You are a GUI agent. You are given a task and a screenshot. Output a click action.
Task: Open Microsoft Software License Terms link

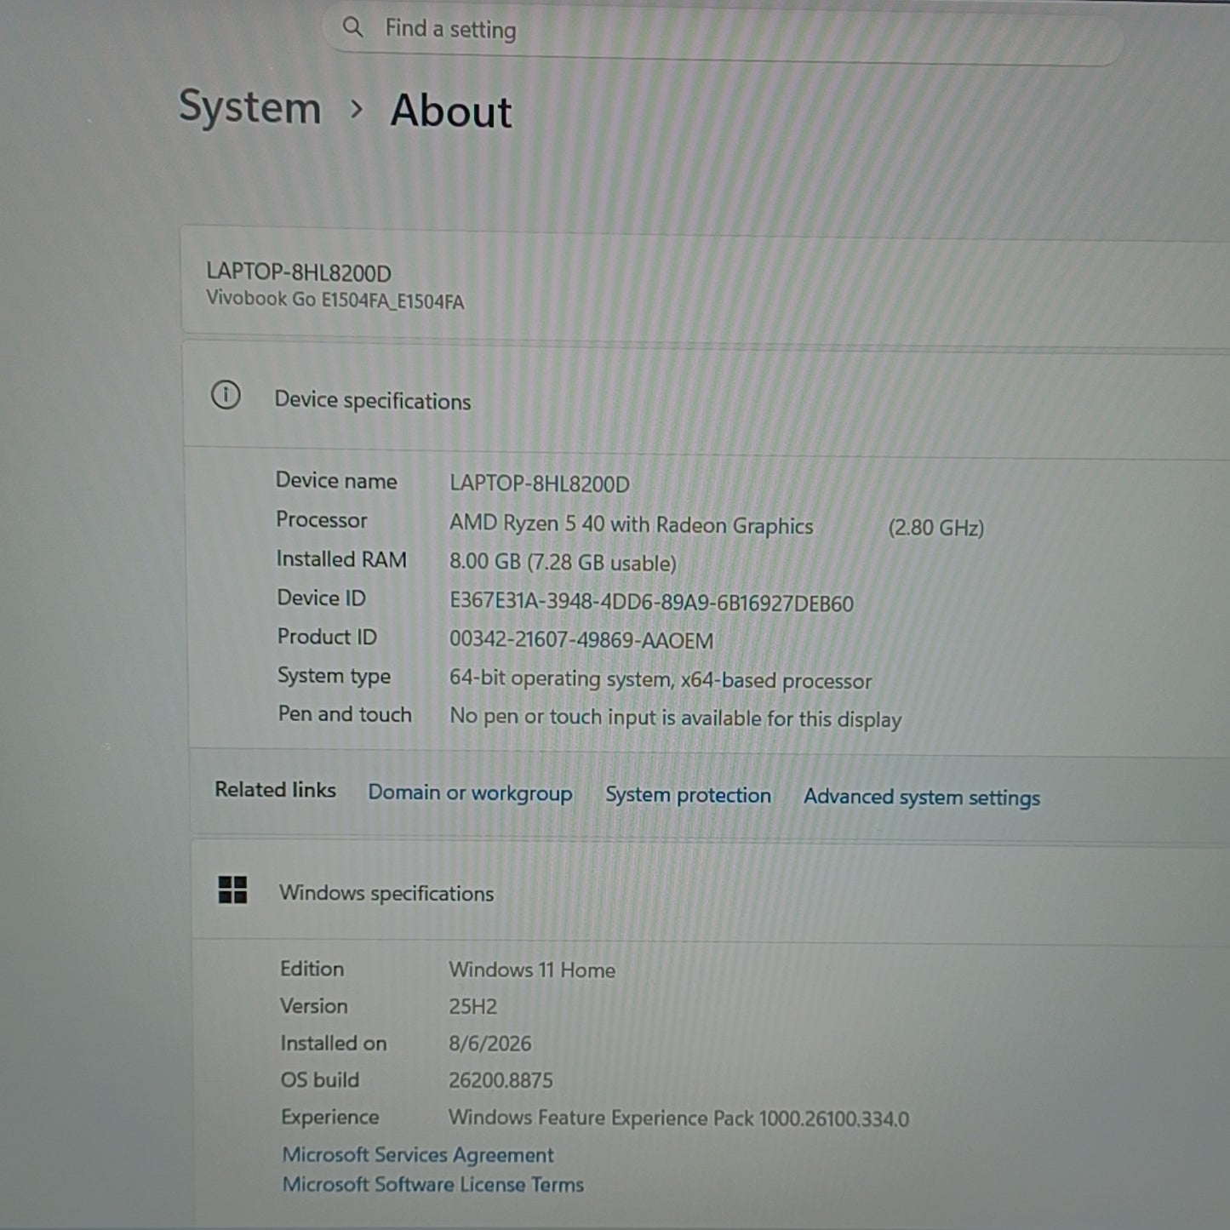(433, 1185)
